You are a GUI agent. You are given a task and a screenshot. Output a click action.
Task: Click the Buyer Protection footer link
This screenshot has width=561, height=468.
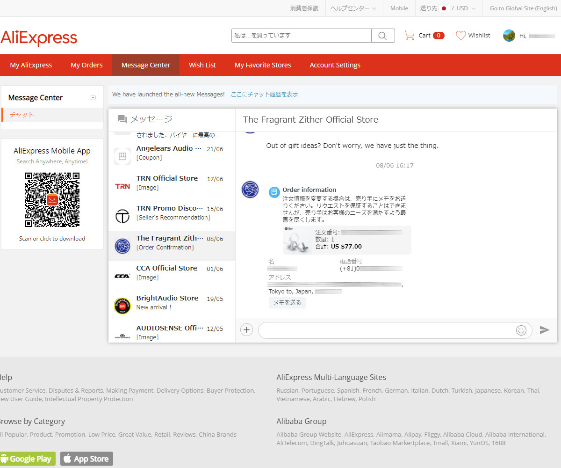[230, 390]
